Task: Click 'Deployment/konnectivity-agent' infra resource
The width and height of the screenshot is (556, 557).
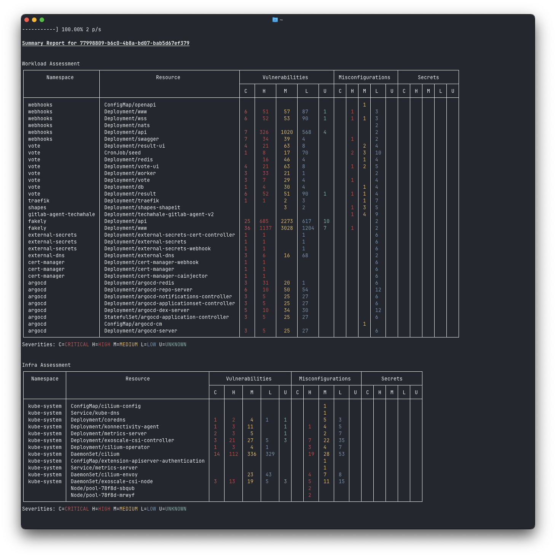Action: [115, 427]
